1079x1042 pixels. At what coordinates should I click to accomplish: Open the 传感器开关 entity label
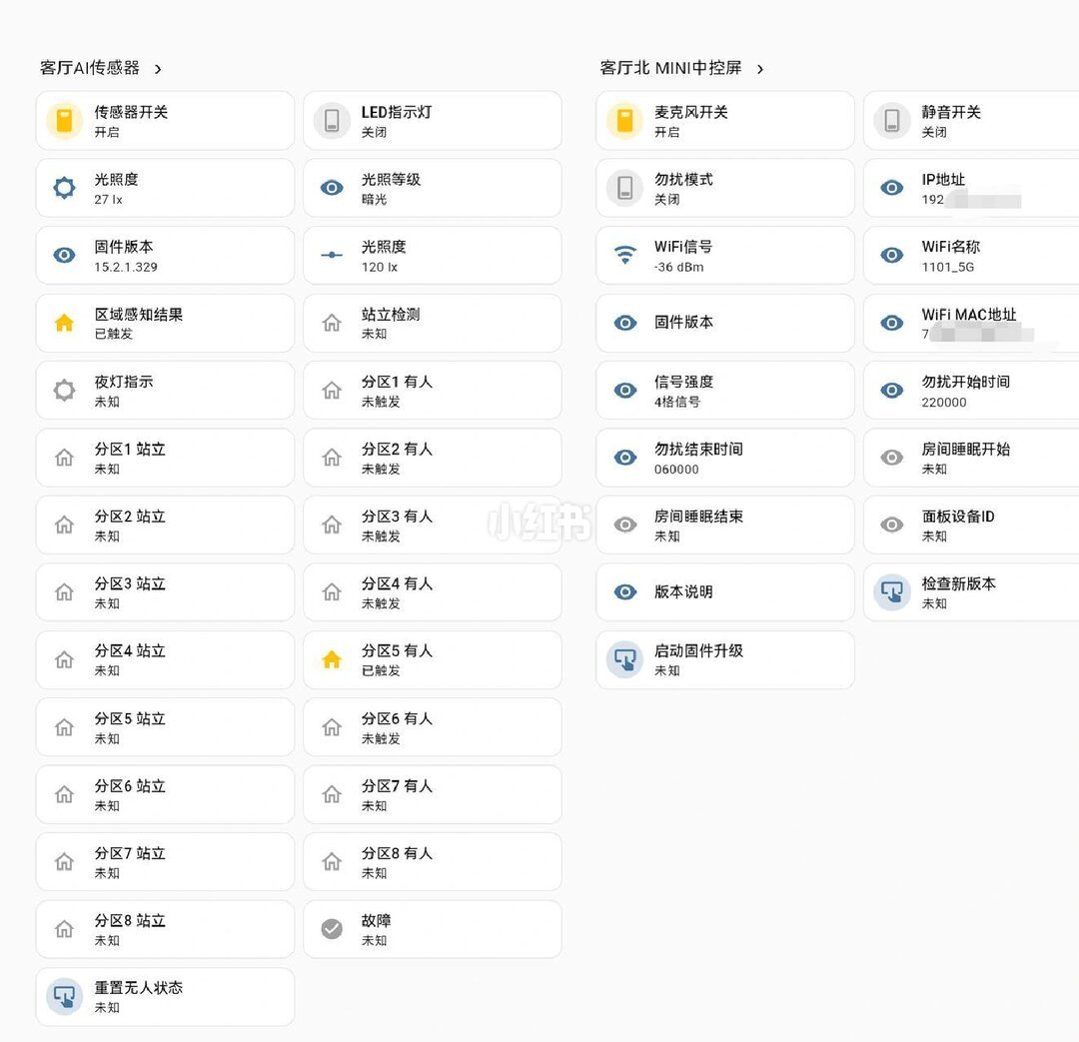132,112
